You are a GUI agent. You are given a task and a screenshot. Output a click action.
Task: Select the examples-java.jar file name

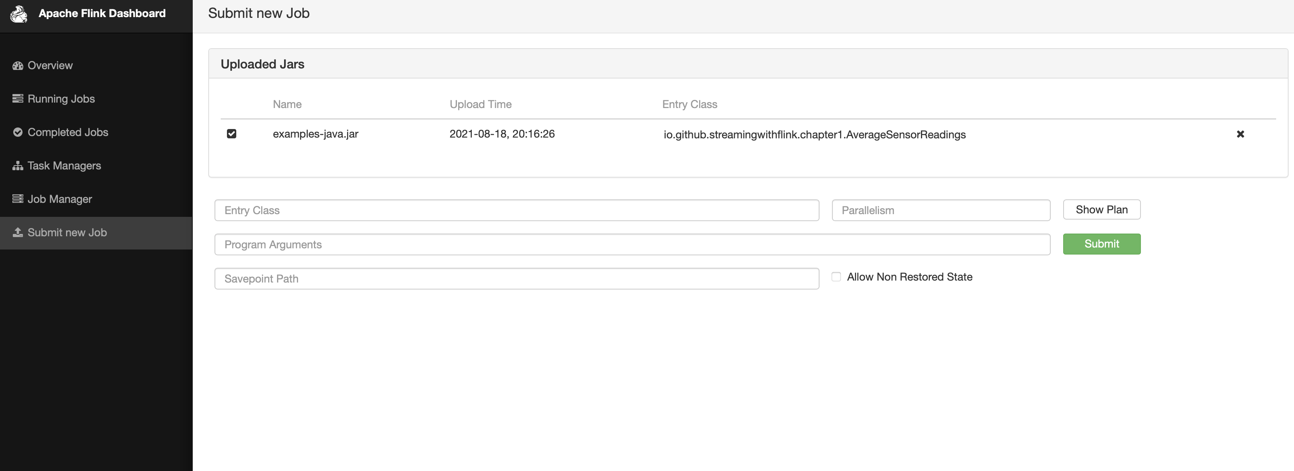(316, 134)
